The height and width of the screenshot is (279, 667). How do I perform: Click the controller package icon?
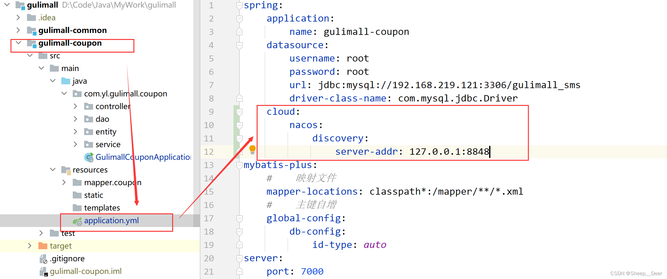pos(89,106)
